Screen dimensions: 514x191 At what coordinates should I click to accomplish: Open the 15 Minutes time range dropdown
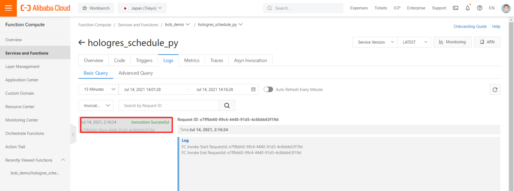coord(99,90)
